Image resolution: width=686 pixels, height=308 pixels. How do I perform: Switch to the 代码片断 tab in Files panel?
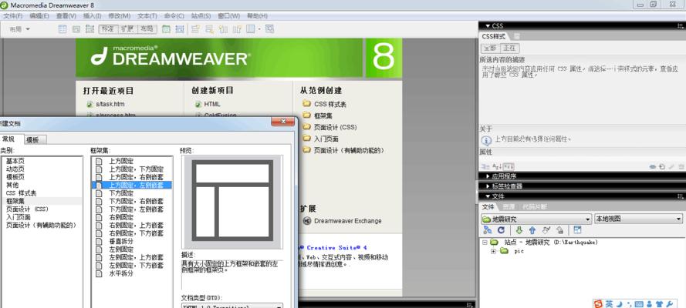coord(535,207)
